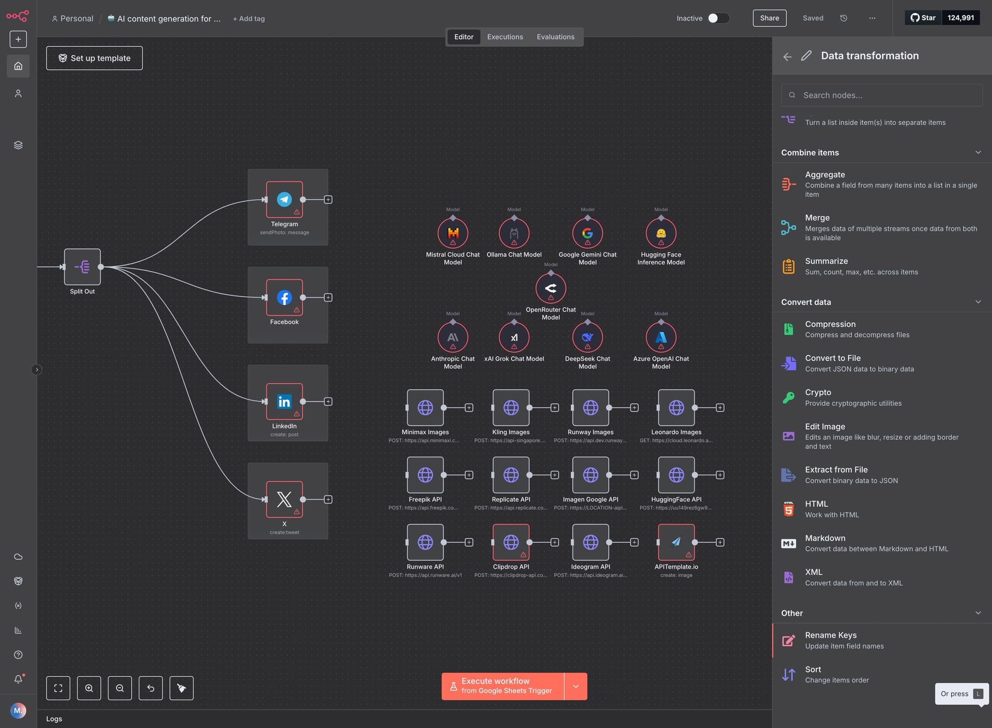This screenshot has height=728, width=992.
Task: Click Set up template button
Action: click(x=94, y=58)
